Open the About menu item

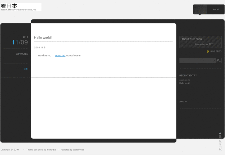coord(216,10)
